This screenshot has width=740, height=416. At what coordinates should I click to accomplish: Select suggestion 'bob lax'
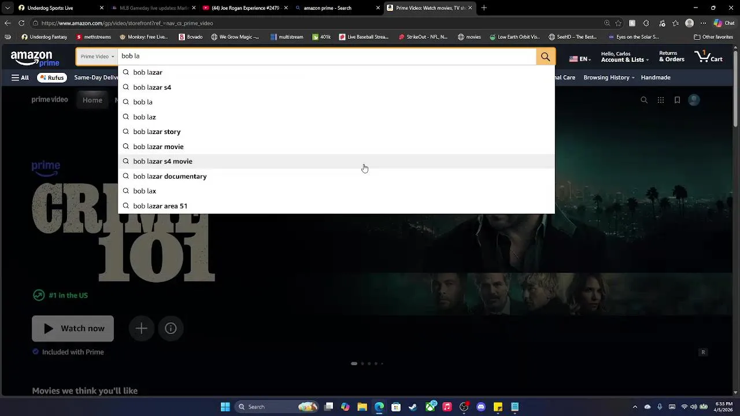point(336,191)
